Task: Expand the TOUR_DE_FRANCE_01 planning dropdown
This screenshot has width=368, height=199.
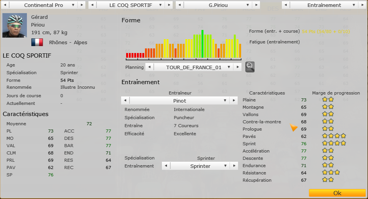Action: (193, 67)
